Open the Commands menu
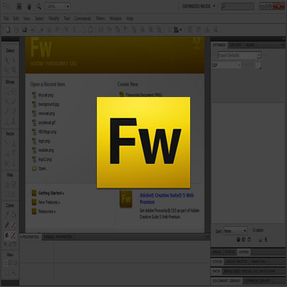The image size is (287, 287). (x=83, y=18)
